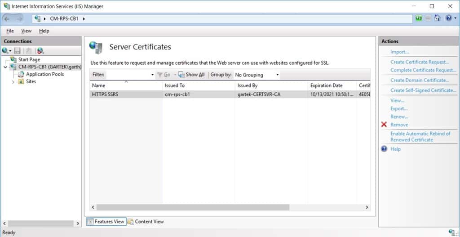Switch to the Content View tab
This screenshot has height=237, width=460.
point(146,222)
